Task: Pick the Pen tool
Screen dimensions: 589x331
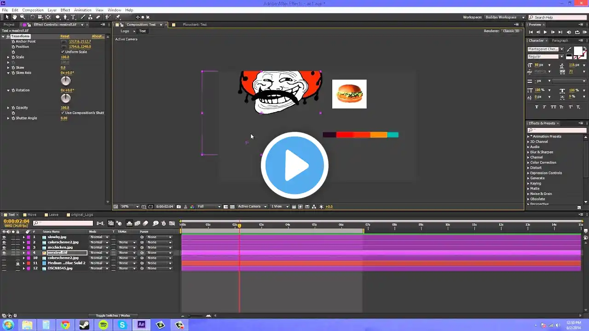Action: pyautogui.click(x=65, y=17)
